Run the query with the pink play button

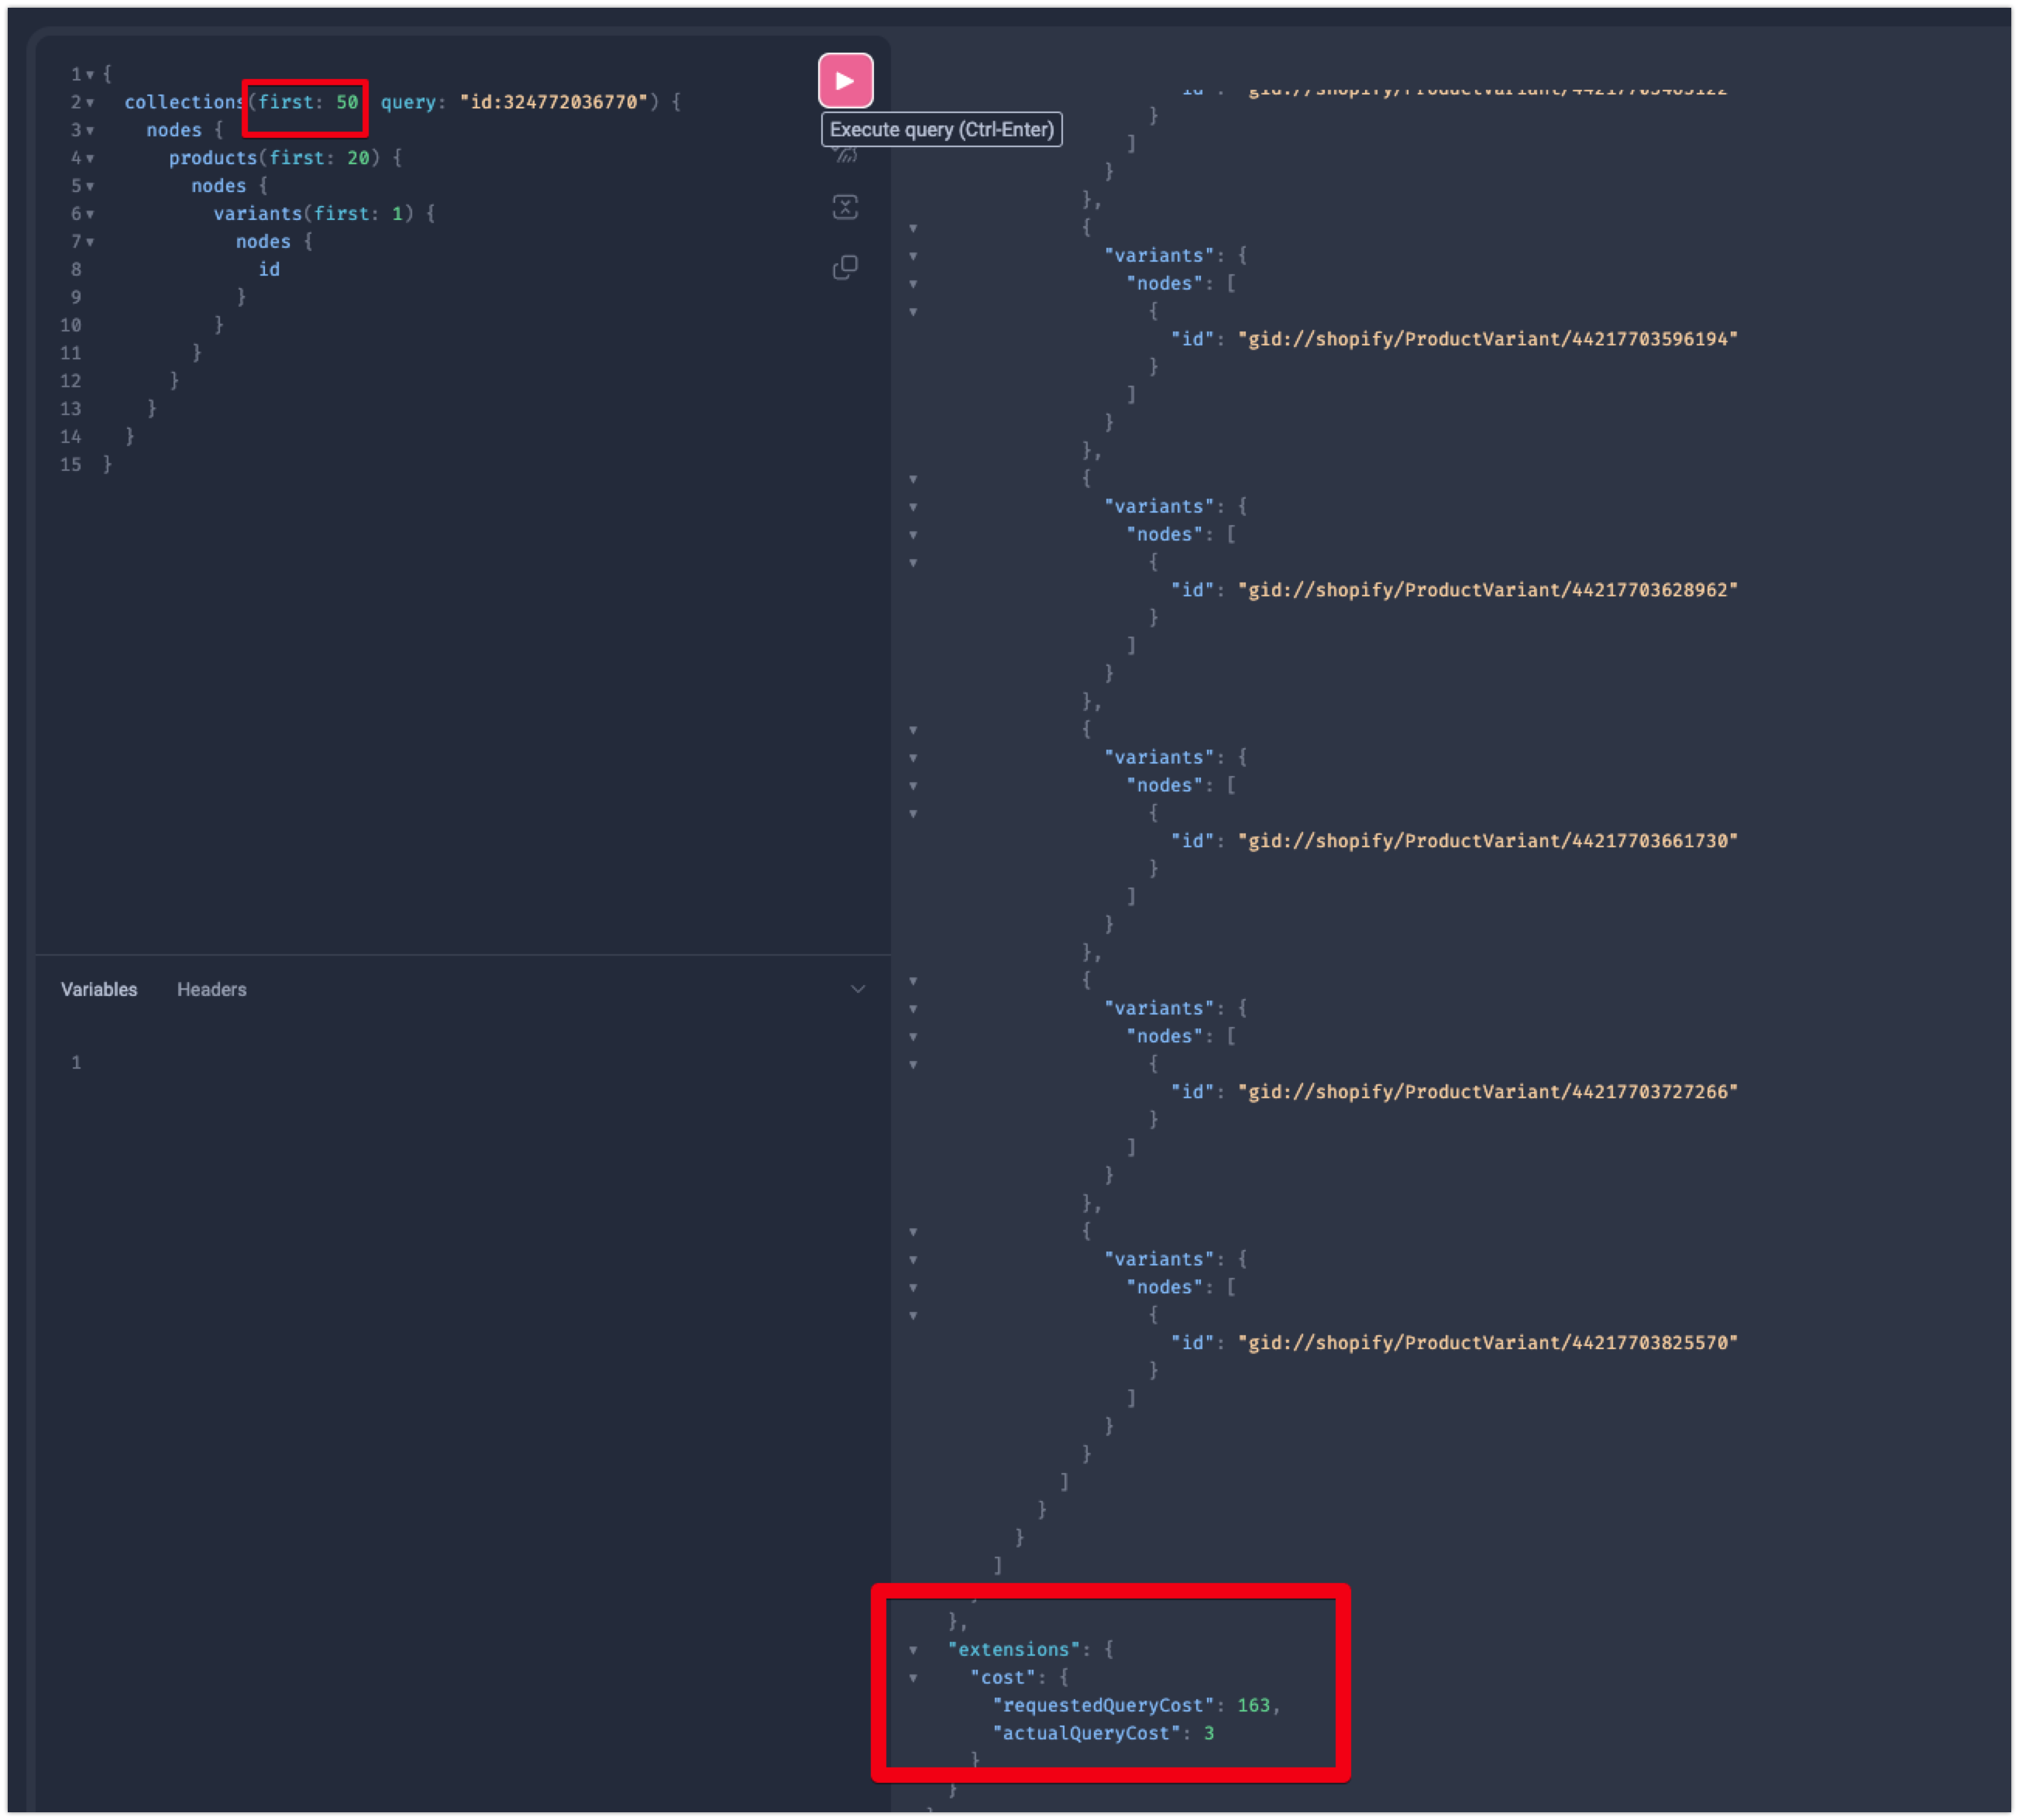[x=845, y=80]
